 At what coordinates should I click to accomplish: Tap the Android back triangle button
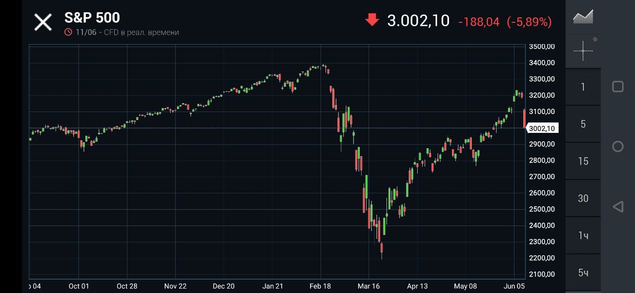click(618, 207)
